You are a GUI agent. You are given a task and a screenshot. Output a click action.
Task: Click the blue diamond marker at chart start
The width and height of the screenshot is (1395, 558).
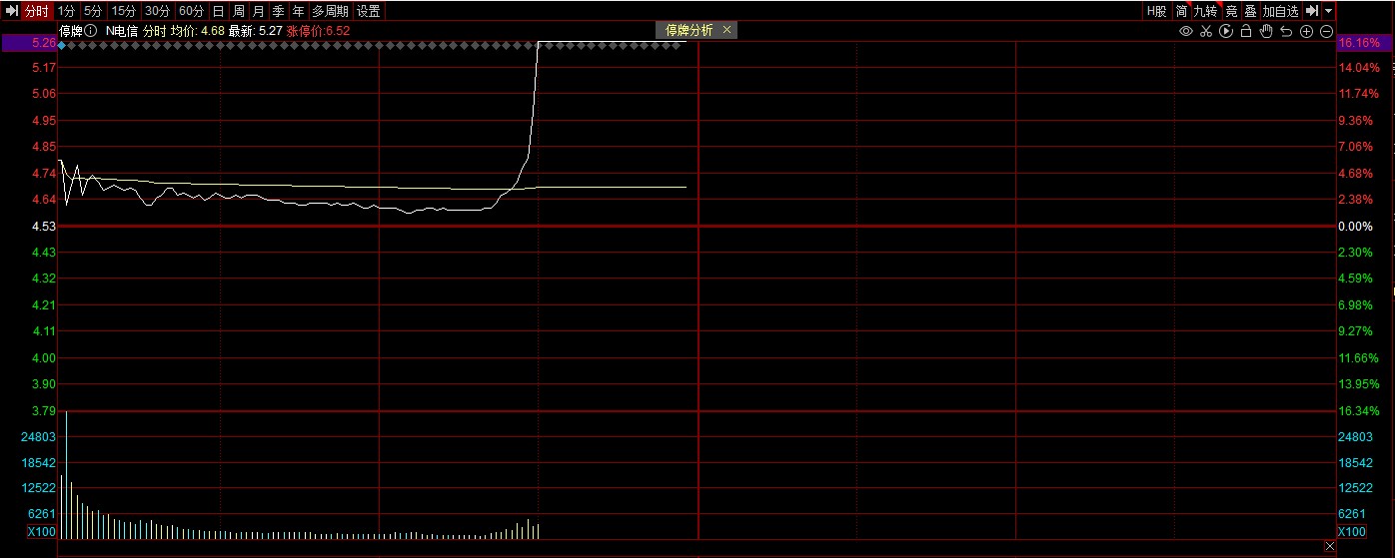tap(61, 46)
